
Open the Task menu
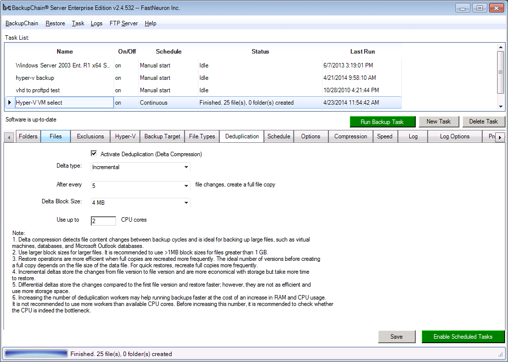pos(78,23)
